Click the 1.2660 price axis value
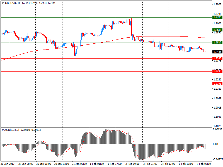Viewport: 223px width, 167px height. [217, 23]
